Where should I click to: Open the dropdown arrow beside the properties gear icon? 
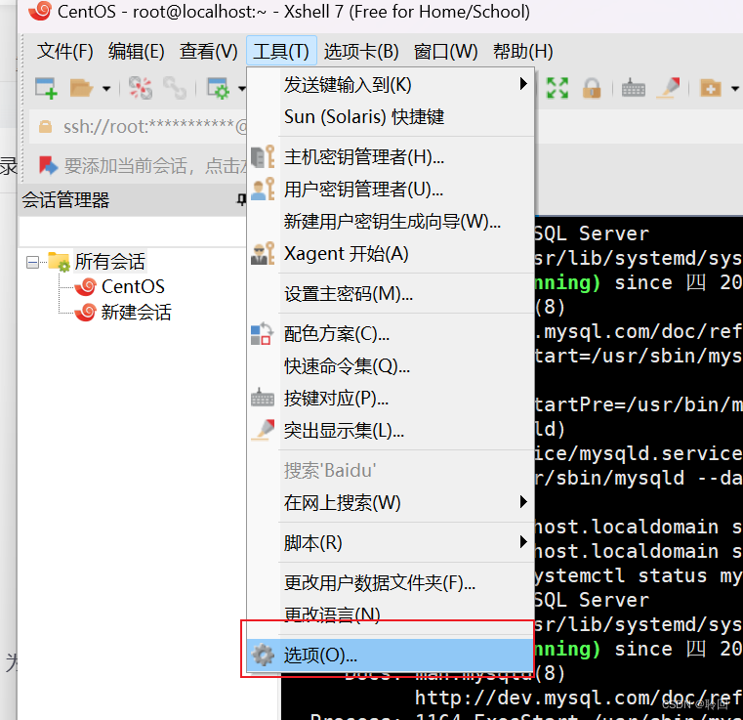pyautogui.click(x=242, y=89)
